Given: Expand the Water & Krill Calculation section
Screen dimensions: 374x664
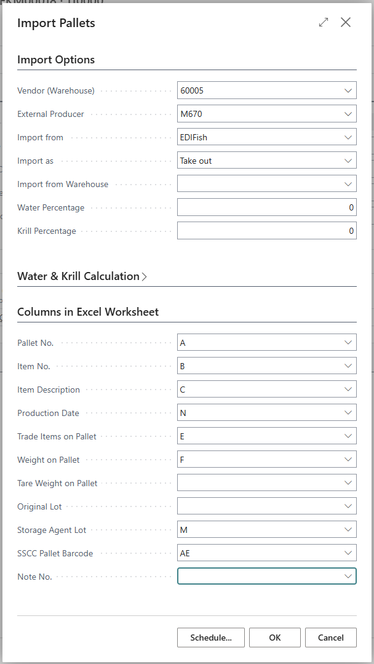Looking at the screenshot, I should [82, 276].
